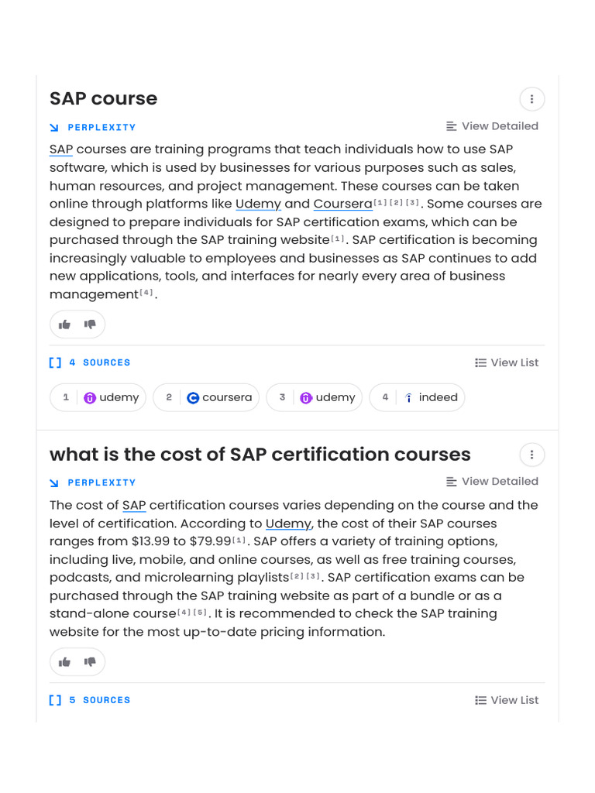
Task: Thumbs down the SAP course answer
Action: [x=90, y=324]
